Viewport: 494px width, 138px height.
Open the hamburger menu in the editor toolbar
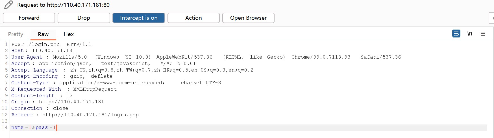click(x=483, y=34)
